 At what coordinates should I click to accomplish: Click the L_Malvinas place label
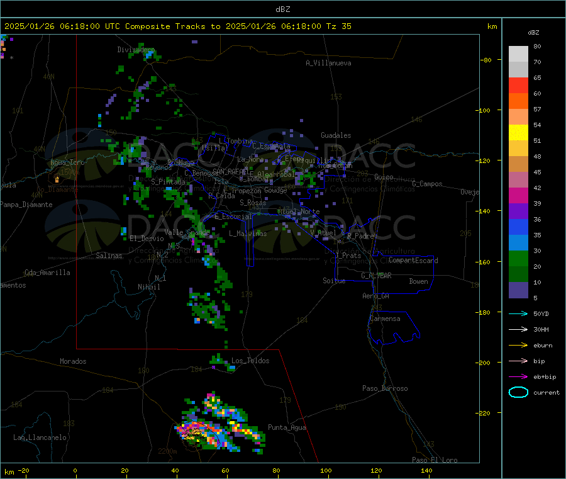[248, 234]
